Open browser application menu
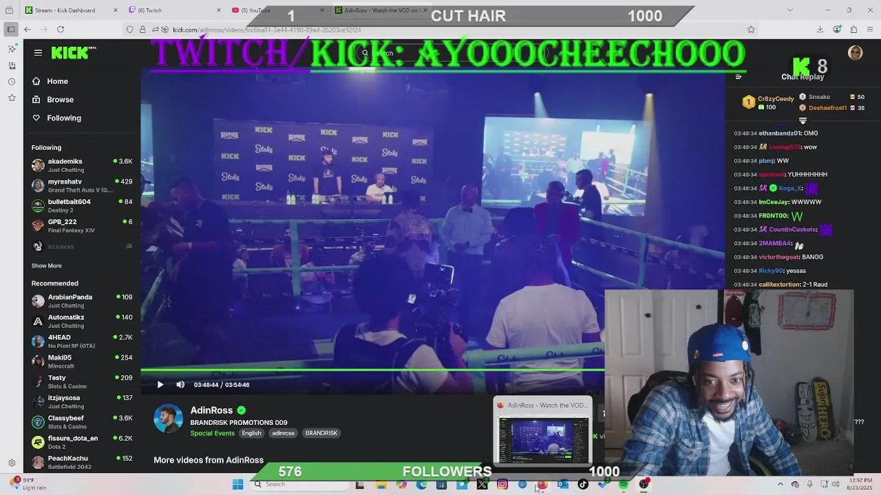This screenshot has width=881, height=495. point(871,30)
